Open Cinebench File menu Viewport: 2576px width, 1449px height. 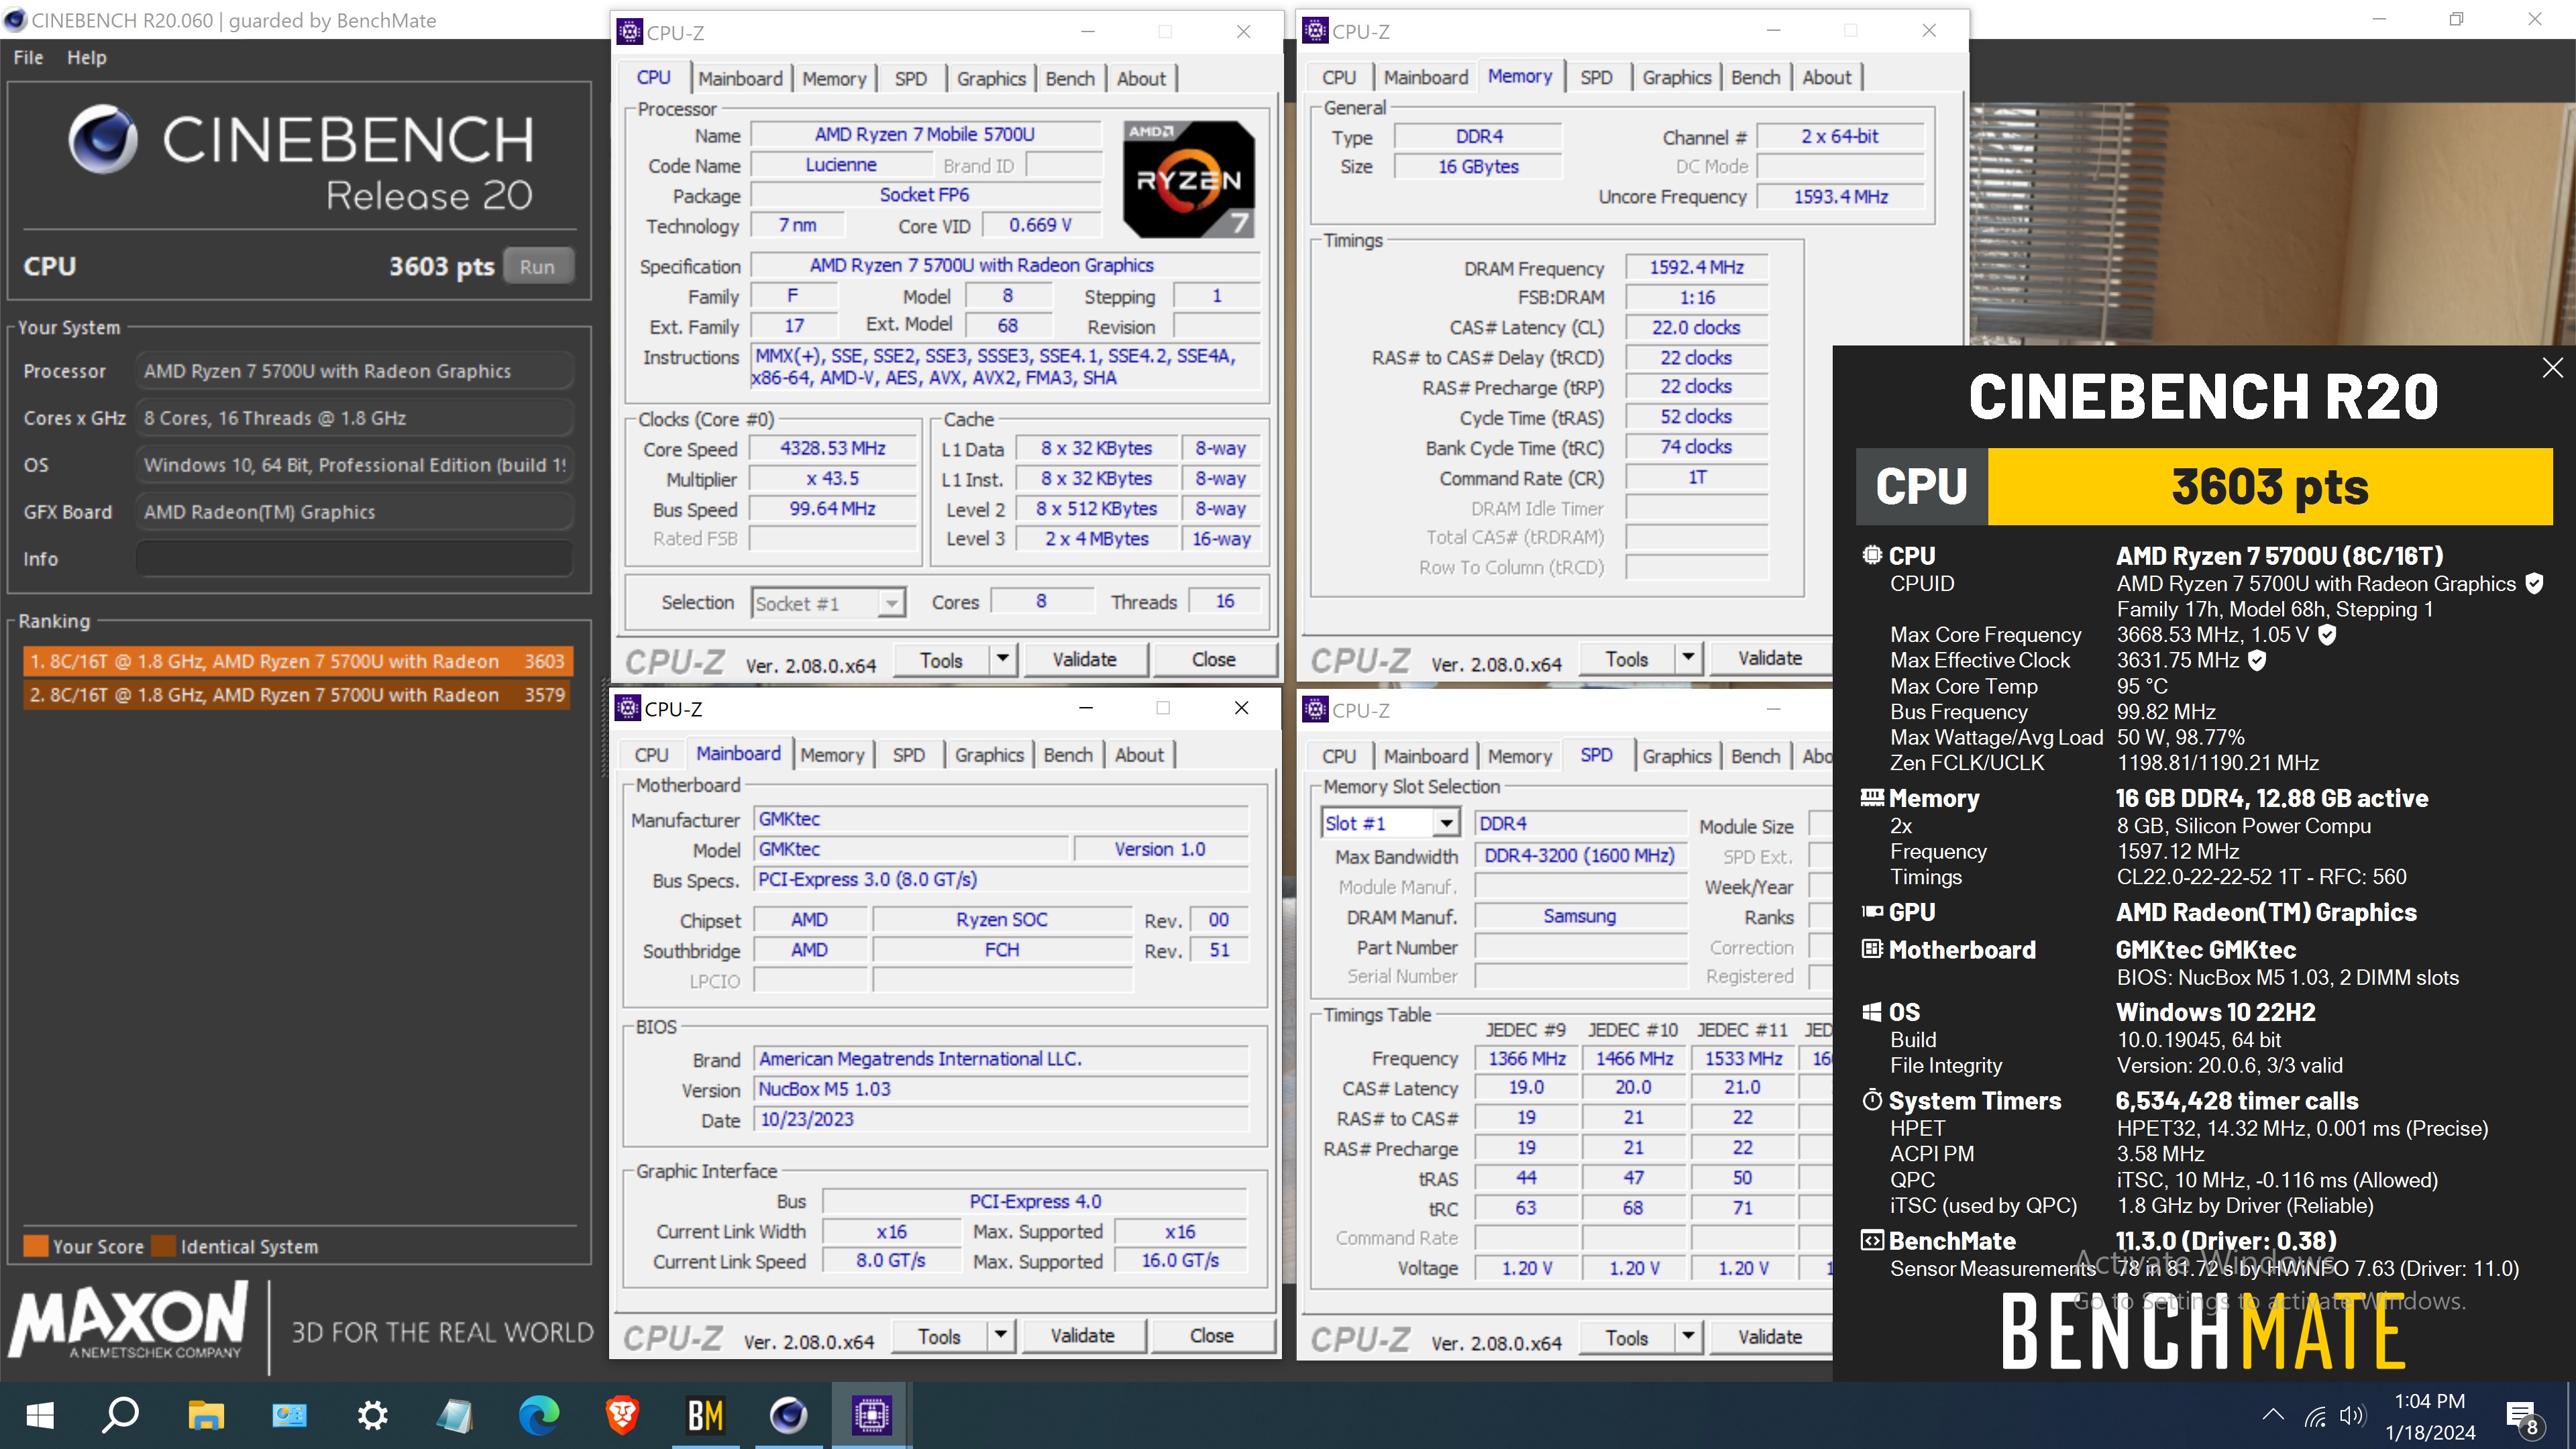point(28,57)
